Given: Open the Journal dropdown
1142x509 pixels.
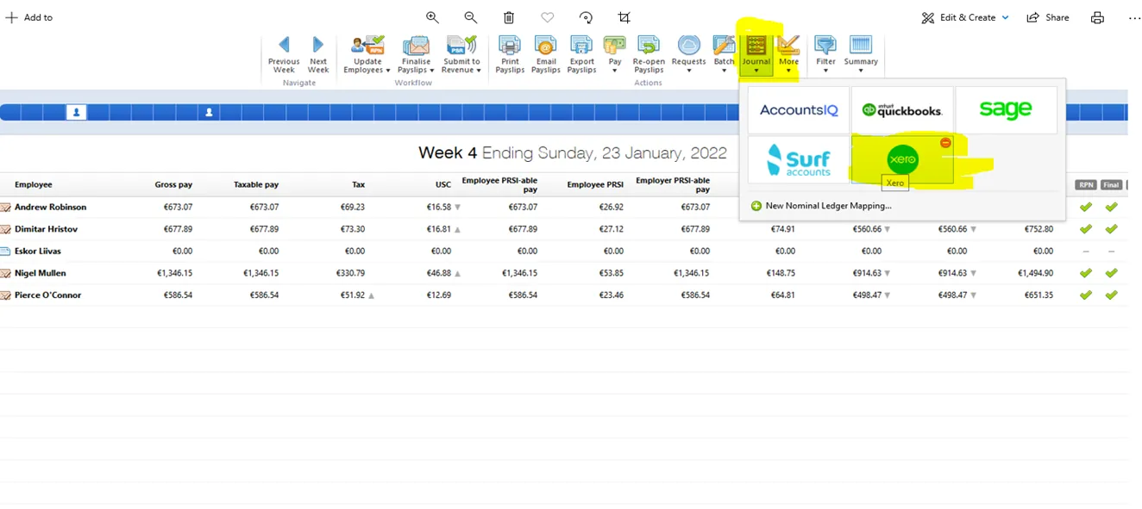Looking at the screenshot, I should (x=756, y=54).
